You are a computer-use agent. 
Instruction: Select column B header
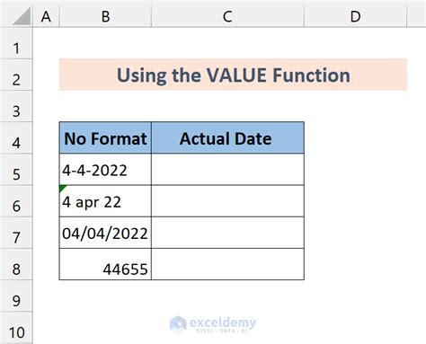click(x=105, y=16)
